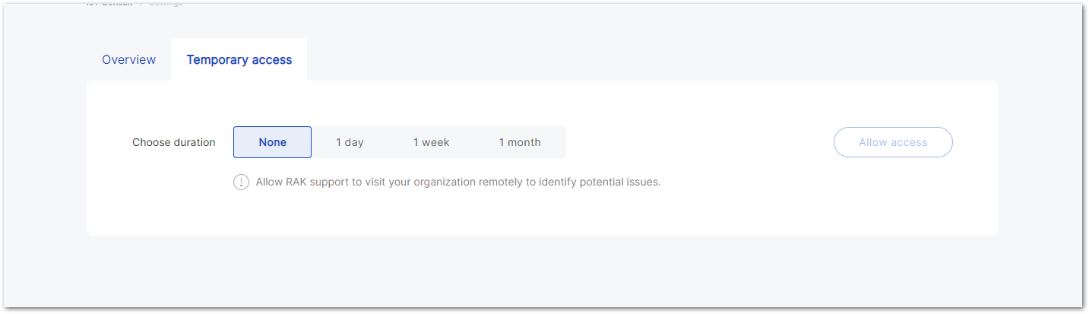This screenshot has height=314, width=1089.
Task: Click the Allow access button
Action: [x=893, y=142]
